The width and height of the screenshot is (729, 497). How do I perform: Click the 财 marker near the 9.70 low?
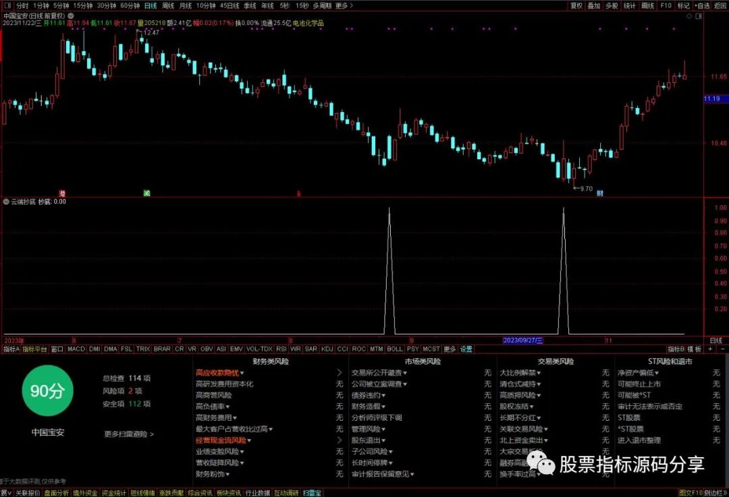tap(600, 194)
